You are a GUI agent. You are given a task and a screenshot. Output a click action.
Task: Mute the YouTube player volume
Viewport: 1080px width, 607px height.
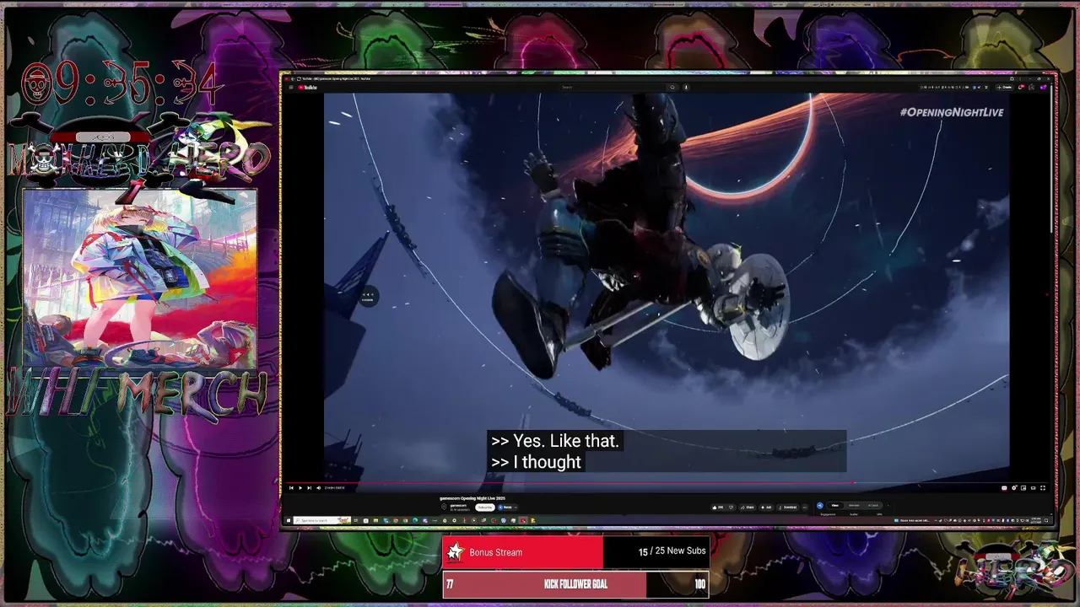click(319, 488)
